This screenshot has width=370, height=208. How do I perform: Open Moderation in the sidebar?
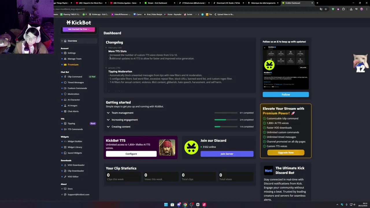pyautogui.click(x=73, y=94)
